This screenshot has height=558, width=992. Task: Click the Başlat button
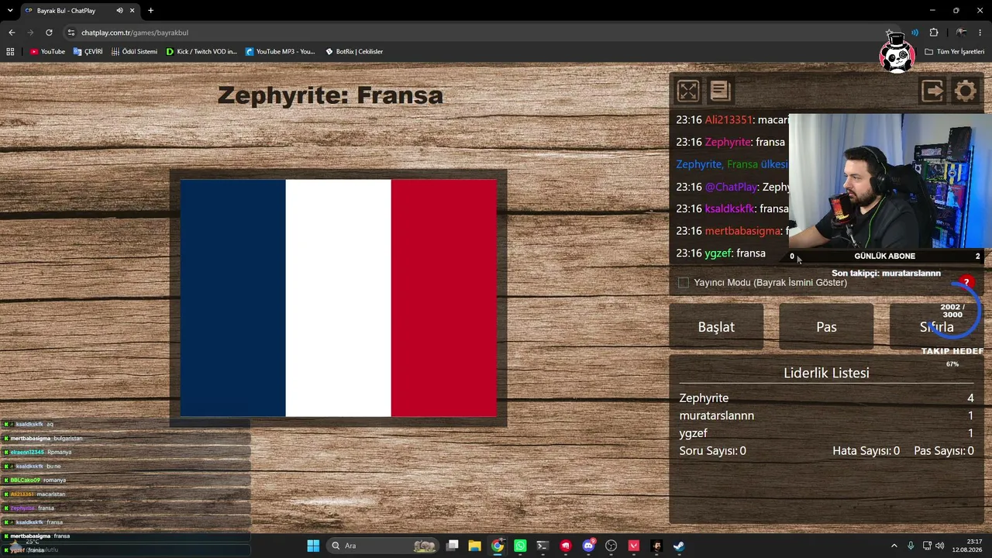click(716, 327)
